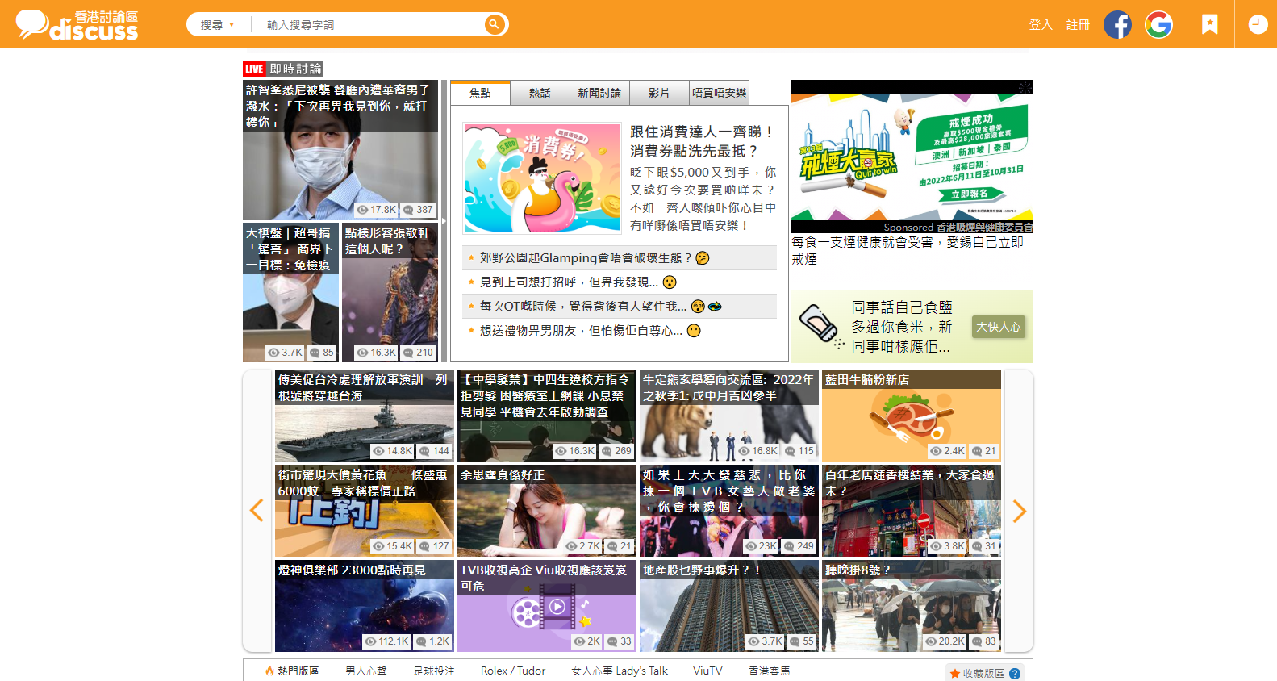Open the 足球投注 forum link
The image size is (1277, 681).
coord(434,671)
